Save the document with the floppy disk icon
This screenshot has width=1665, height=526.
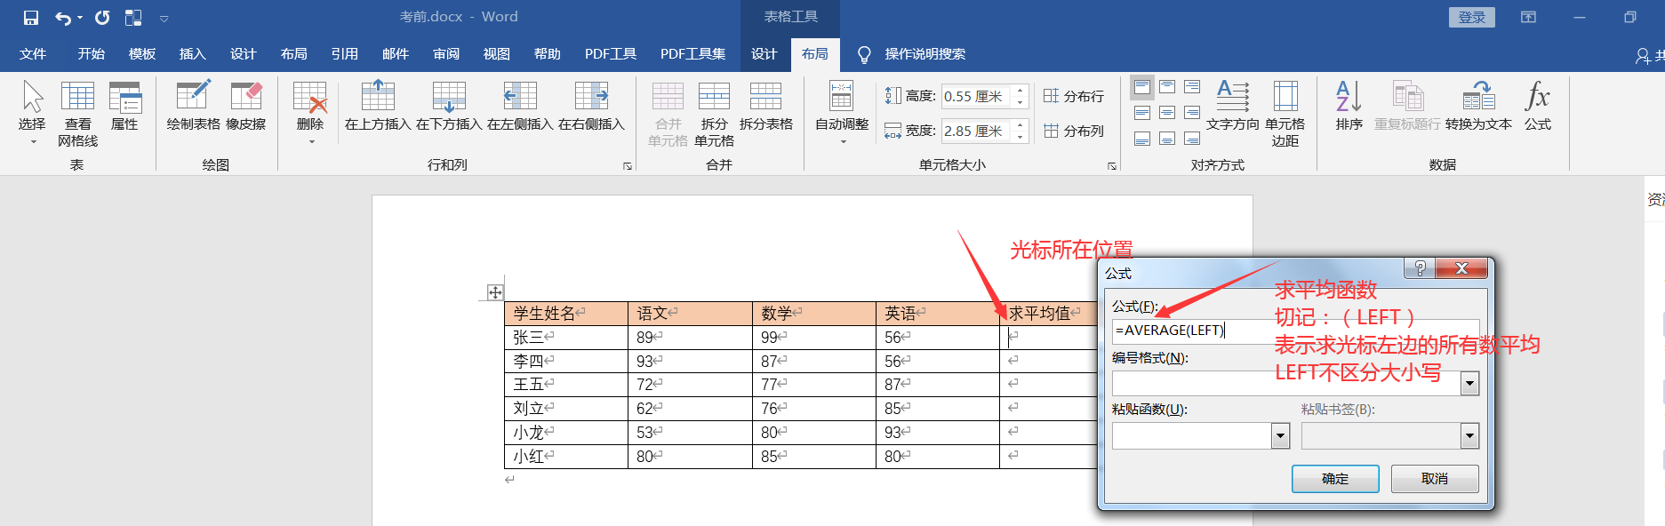pos(31,18)
